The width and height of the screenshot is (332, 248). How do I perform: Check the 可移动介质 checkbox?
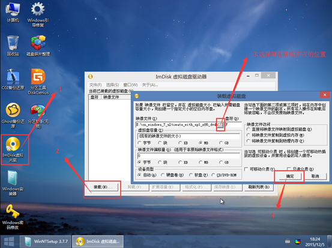[260, 169]
